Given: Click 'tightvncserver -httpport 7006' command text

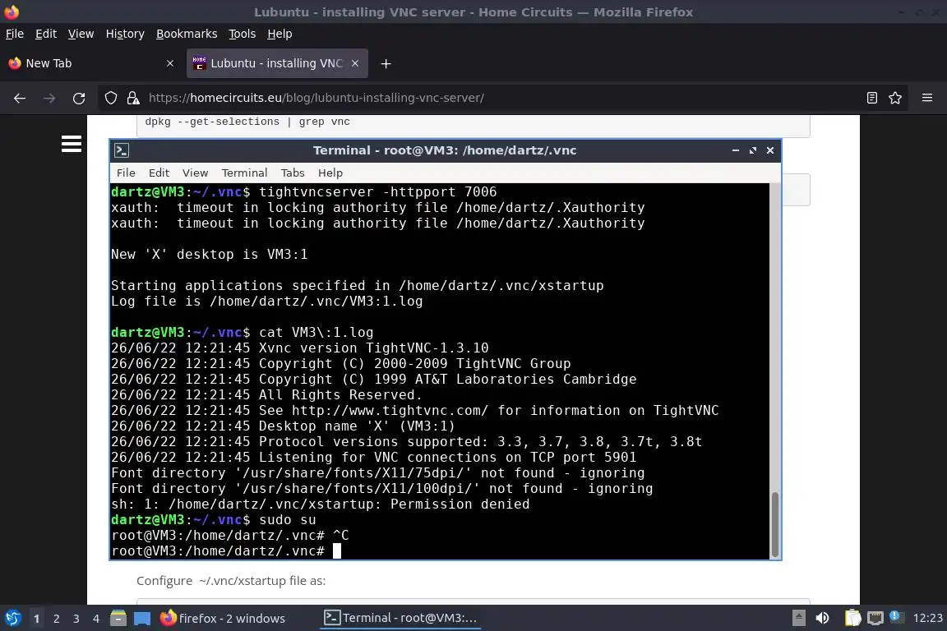Looking at the screenshot, I should point(377,192).
